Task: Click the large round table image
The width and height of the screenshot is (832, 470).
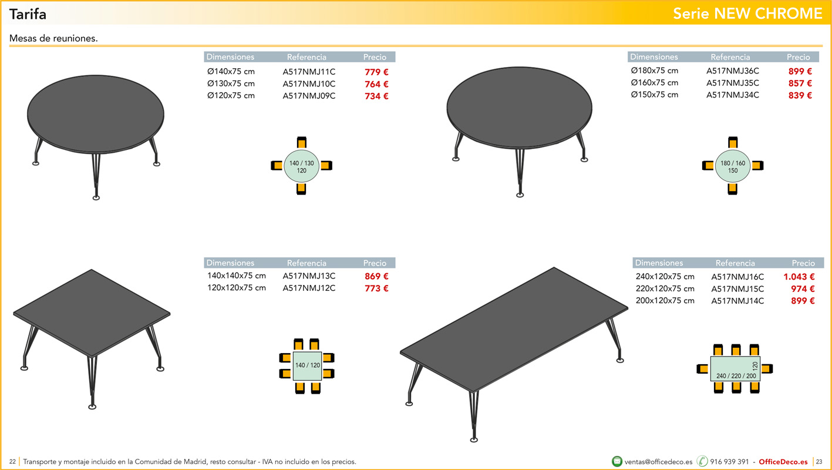Action: coord(520,131)
